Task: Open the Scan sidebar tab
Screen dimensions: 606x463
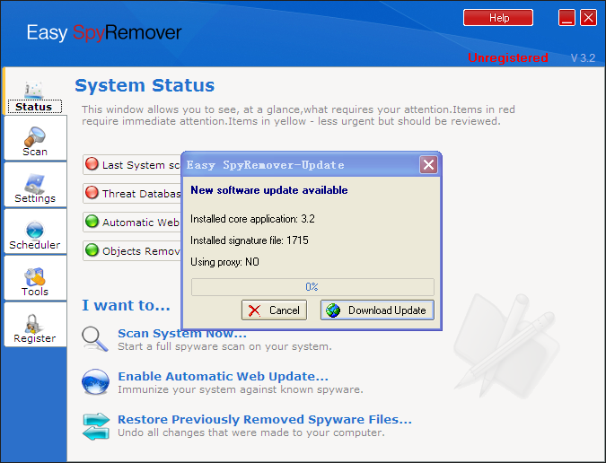Action: click(x=35, y=139)
